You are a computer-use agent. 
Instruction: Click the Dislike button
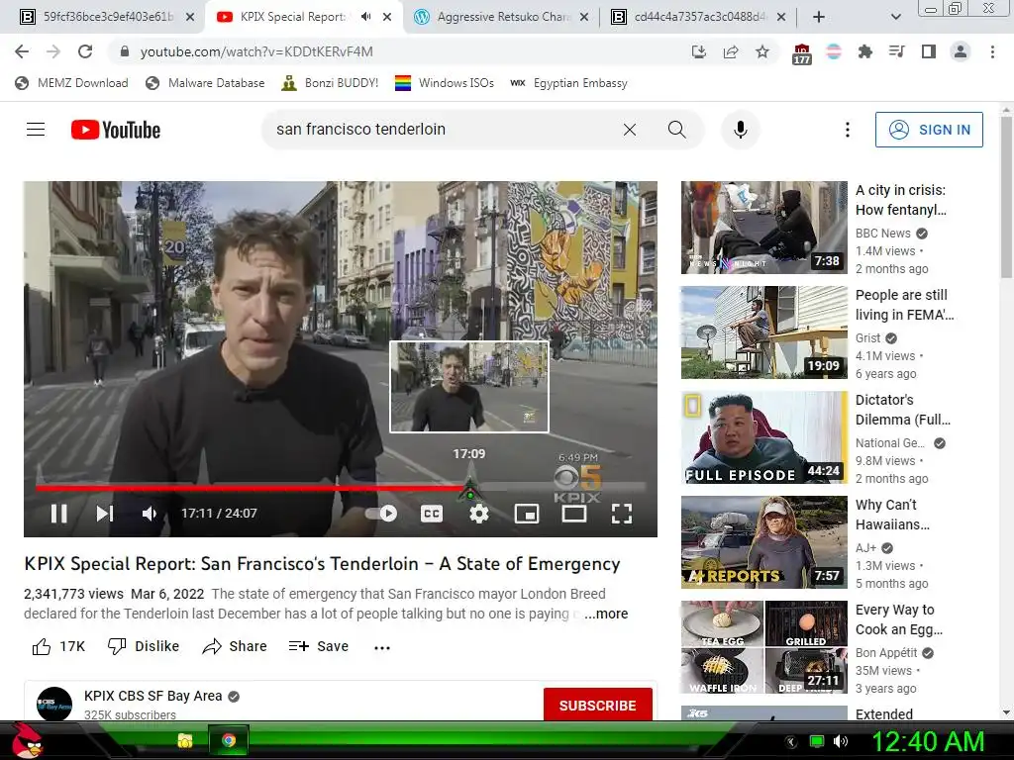(144, 646)
